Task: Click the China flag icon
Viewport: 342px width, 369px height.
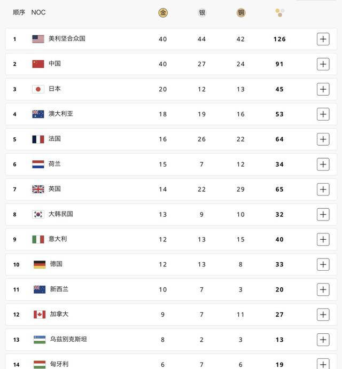Action: point(38,64)
